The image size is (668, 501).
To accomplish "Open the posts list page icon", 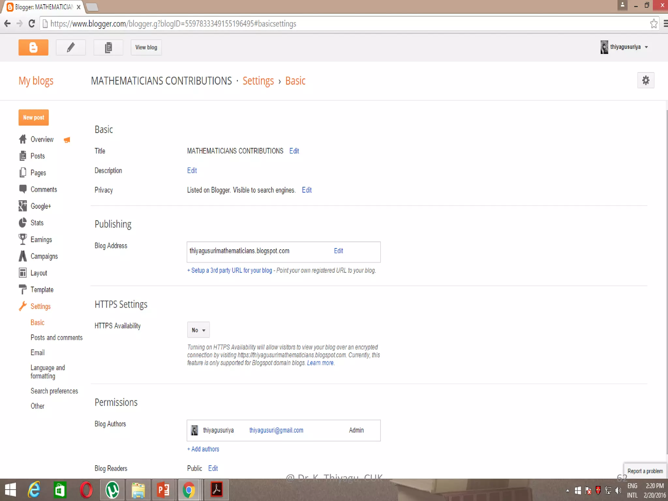I will pyautogui.click(x=108, y=48).
